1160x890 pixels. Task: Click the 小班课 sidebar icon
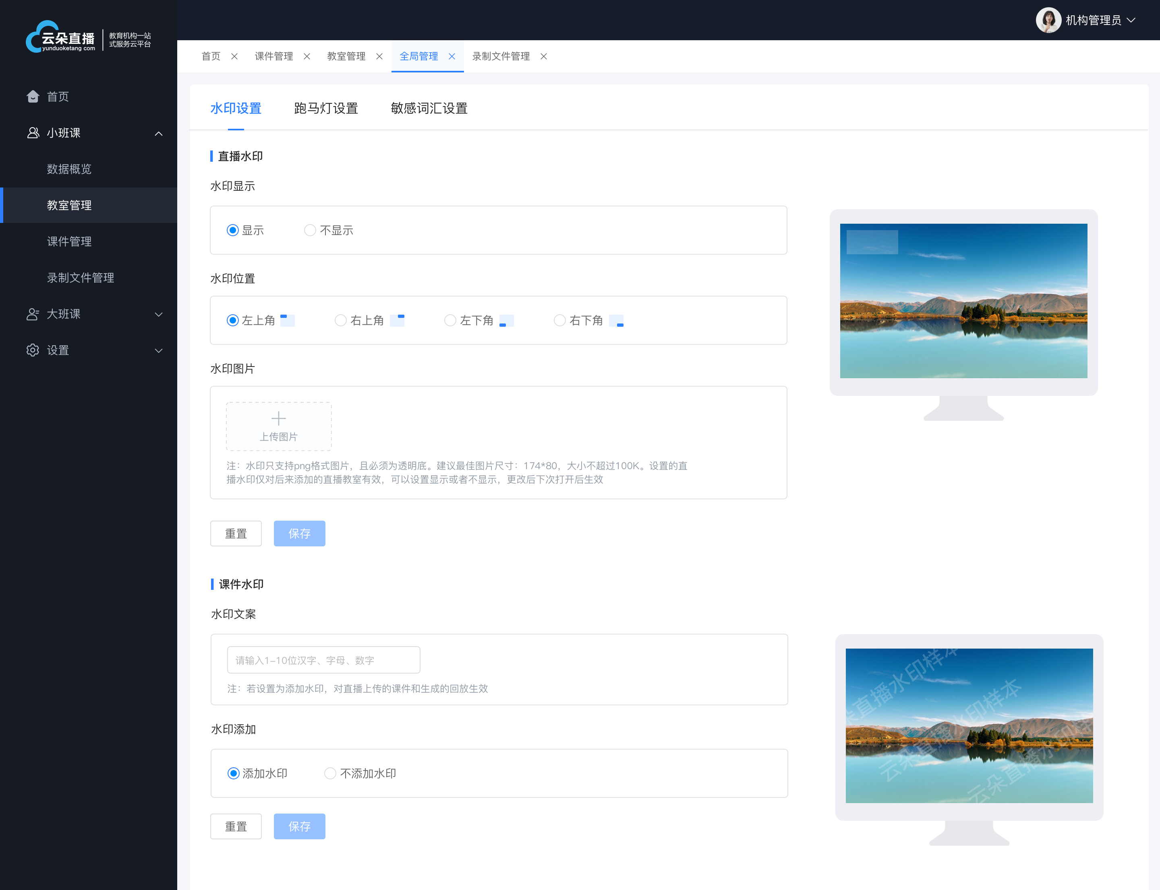[29, 133]
